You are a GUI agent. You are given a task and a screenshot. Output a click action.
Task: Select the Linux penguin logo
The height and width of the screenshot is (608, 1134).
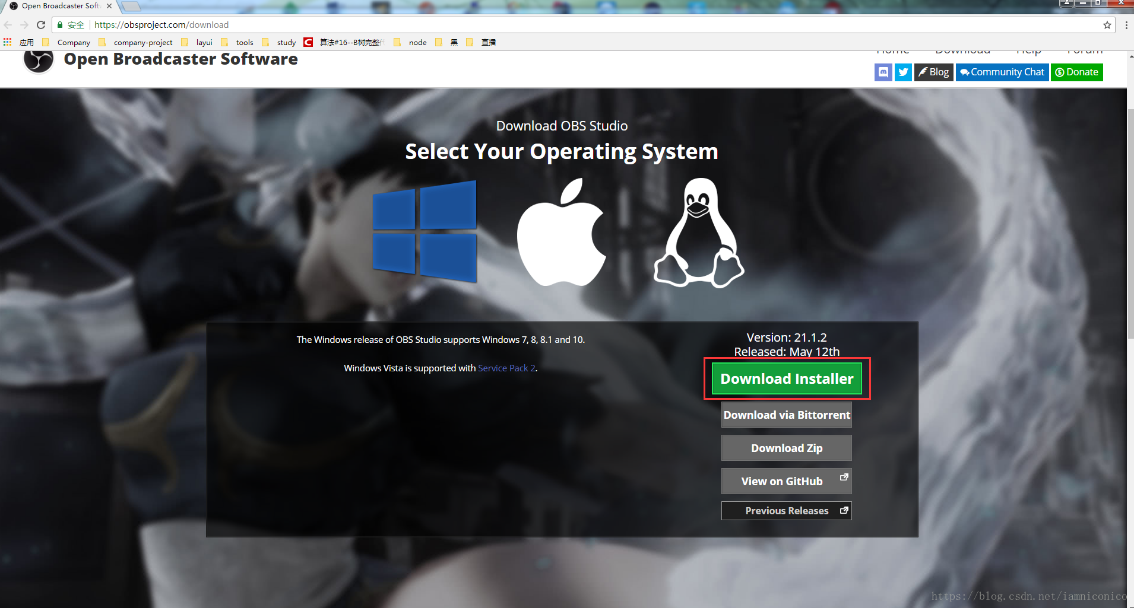point(699,233)
